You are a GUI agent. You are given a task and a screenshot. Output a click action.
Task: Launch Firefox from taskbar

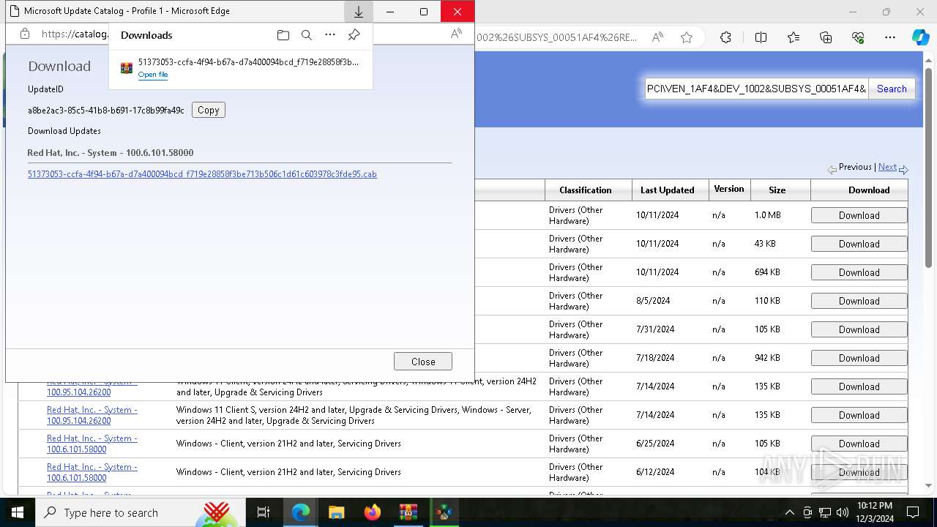[372, 512]
